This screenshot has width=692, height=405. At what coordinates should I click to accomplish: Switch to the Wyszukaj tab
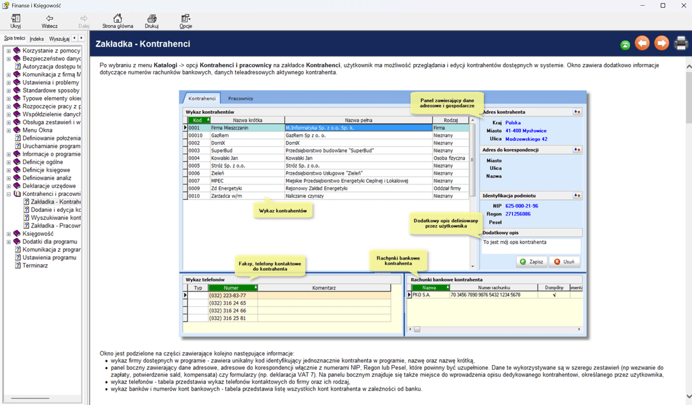pos(59,39)
